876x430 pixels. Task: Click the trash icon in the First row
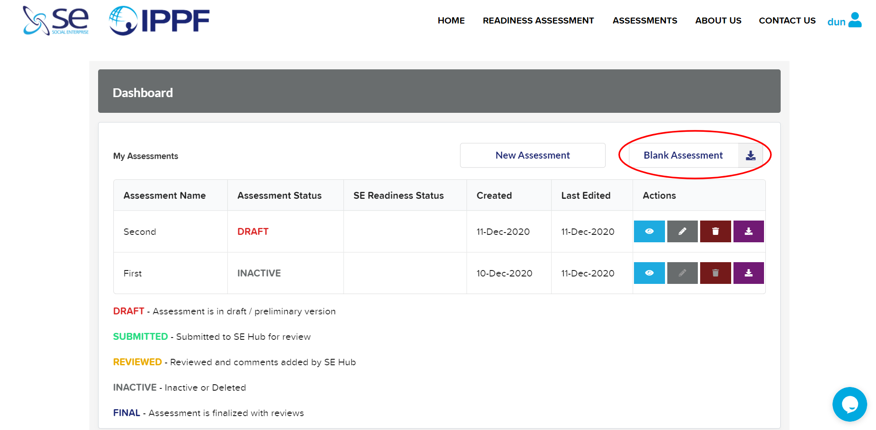coord(715,273)
